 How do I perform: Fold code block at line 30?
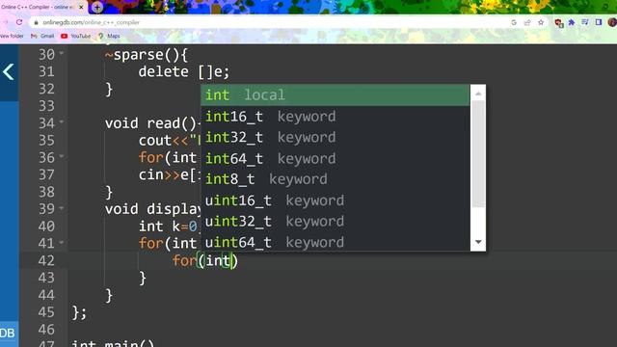(62, 53)
